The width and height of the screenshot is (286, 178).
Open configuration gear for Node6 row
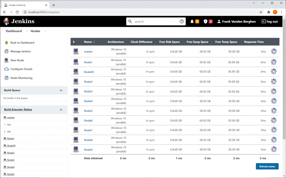tap(274, 120)
